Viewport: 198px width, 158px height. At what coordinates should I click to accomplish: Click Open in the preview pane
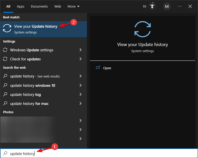(x=107, y=68)
